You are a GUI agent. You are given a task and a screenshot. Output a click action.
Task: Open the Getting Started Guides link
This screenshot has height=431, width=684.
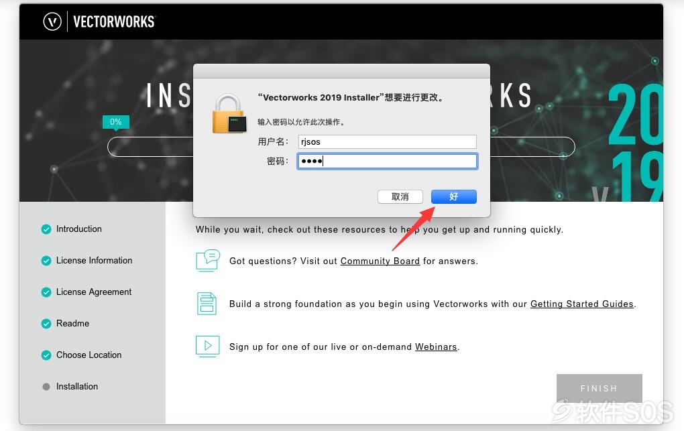click(582, 304)
